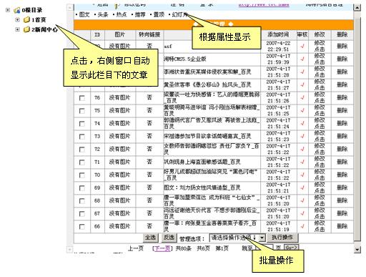Click the 图文:刘力扬女性风情造型_百灵 title
Image resolution: width=366 pixels, height=277 pixels.
[202, 188]
